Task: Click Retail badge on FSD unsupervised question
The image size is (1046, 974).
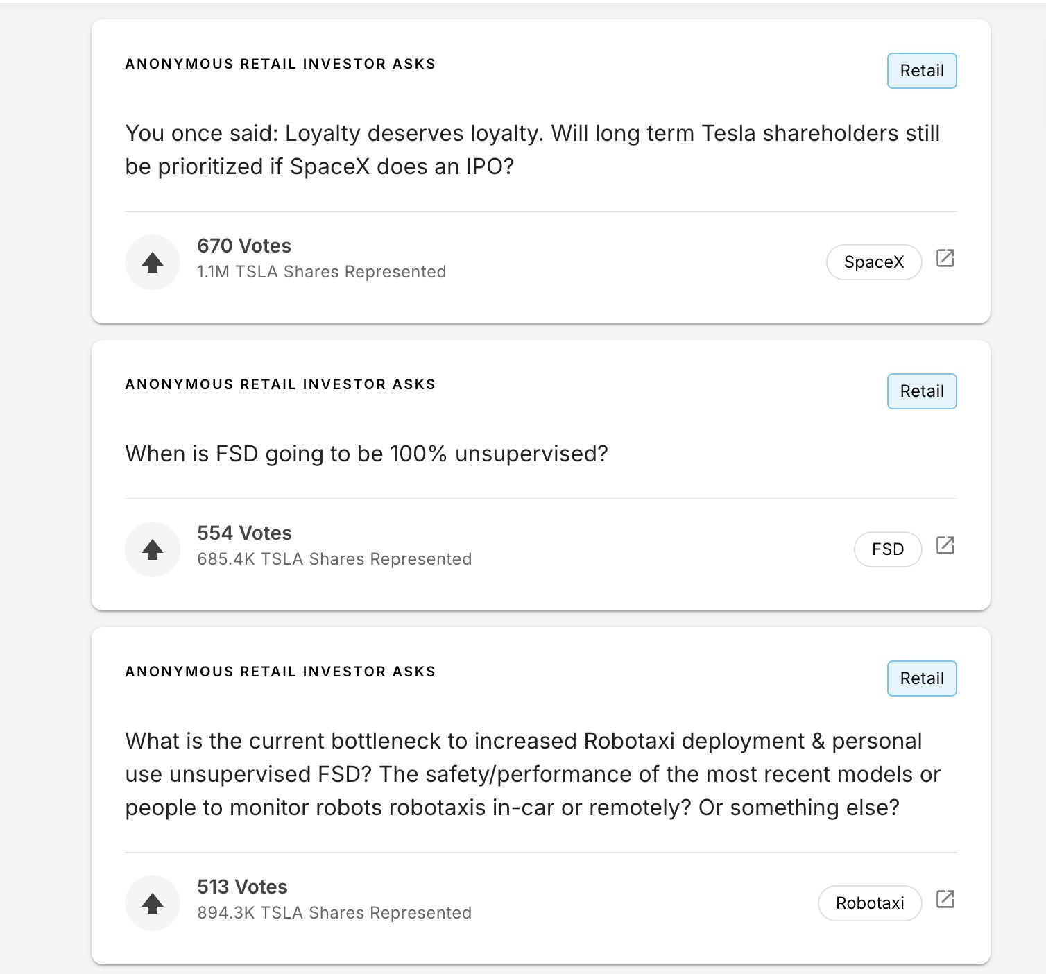Action: 922,391
